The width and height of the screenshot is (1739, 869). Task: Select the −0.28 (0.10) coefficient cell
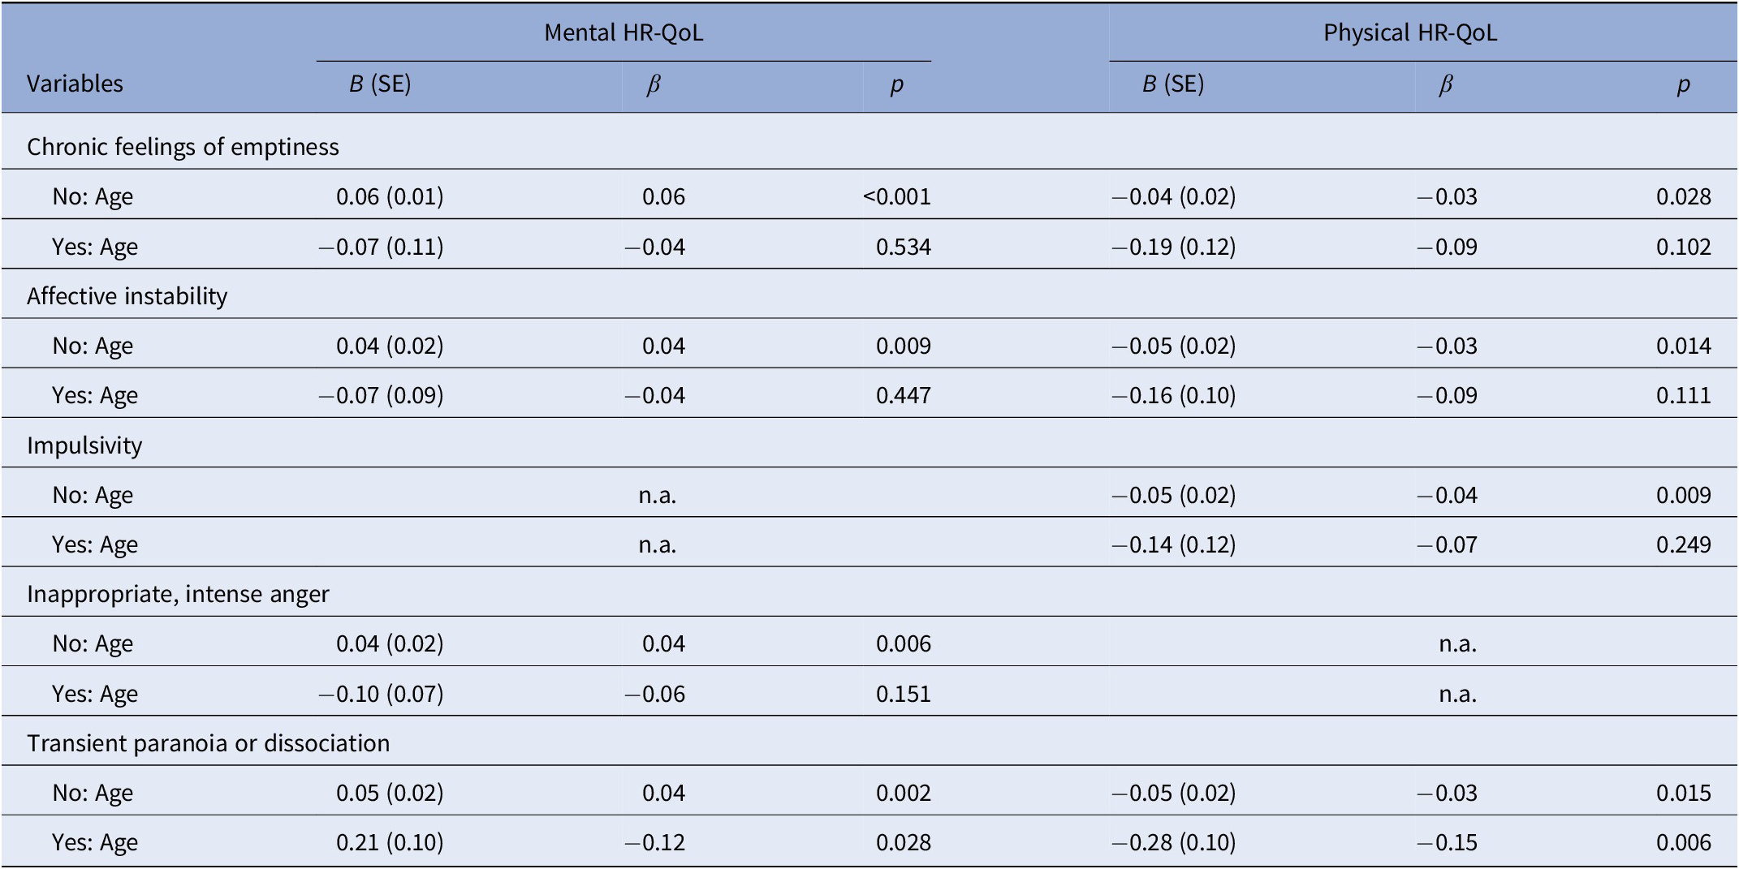click(x=1173, y=842)
